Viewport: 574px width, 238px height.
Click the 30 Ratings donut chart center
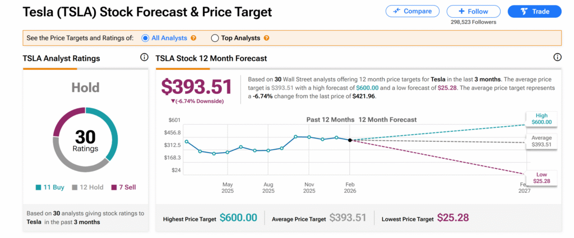click(x=85, y=141)
